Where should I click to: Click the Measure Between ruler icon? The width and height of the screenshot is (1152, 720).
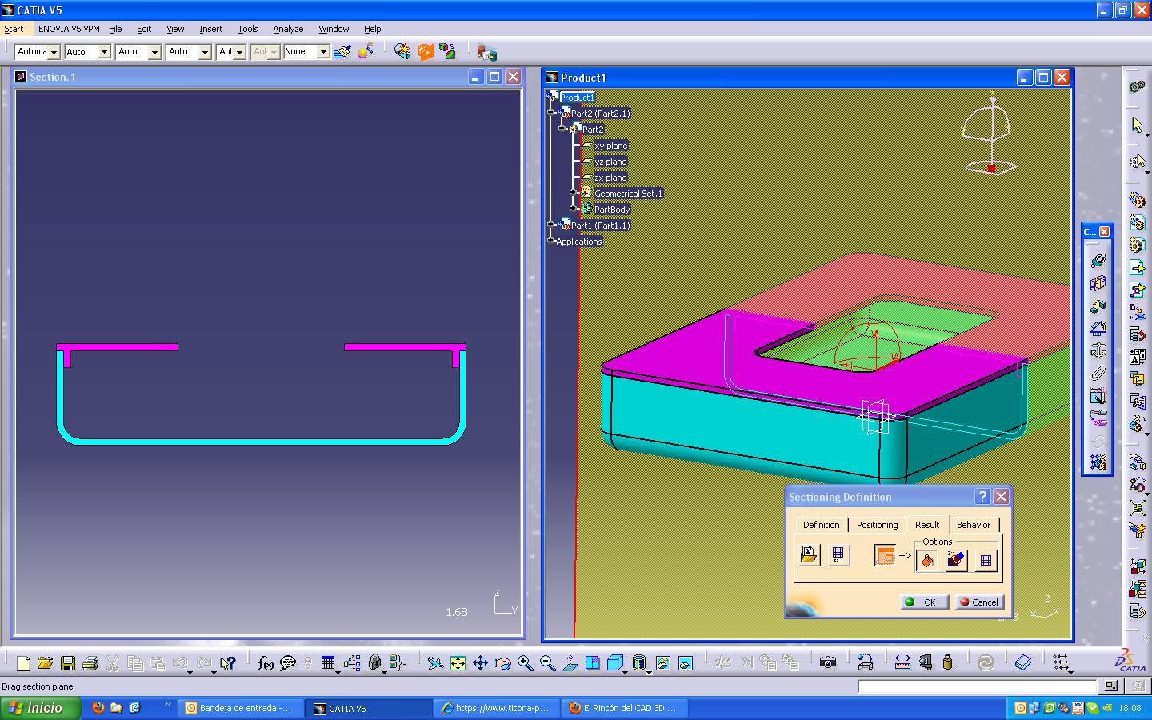902,663
